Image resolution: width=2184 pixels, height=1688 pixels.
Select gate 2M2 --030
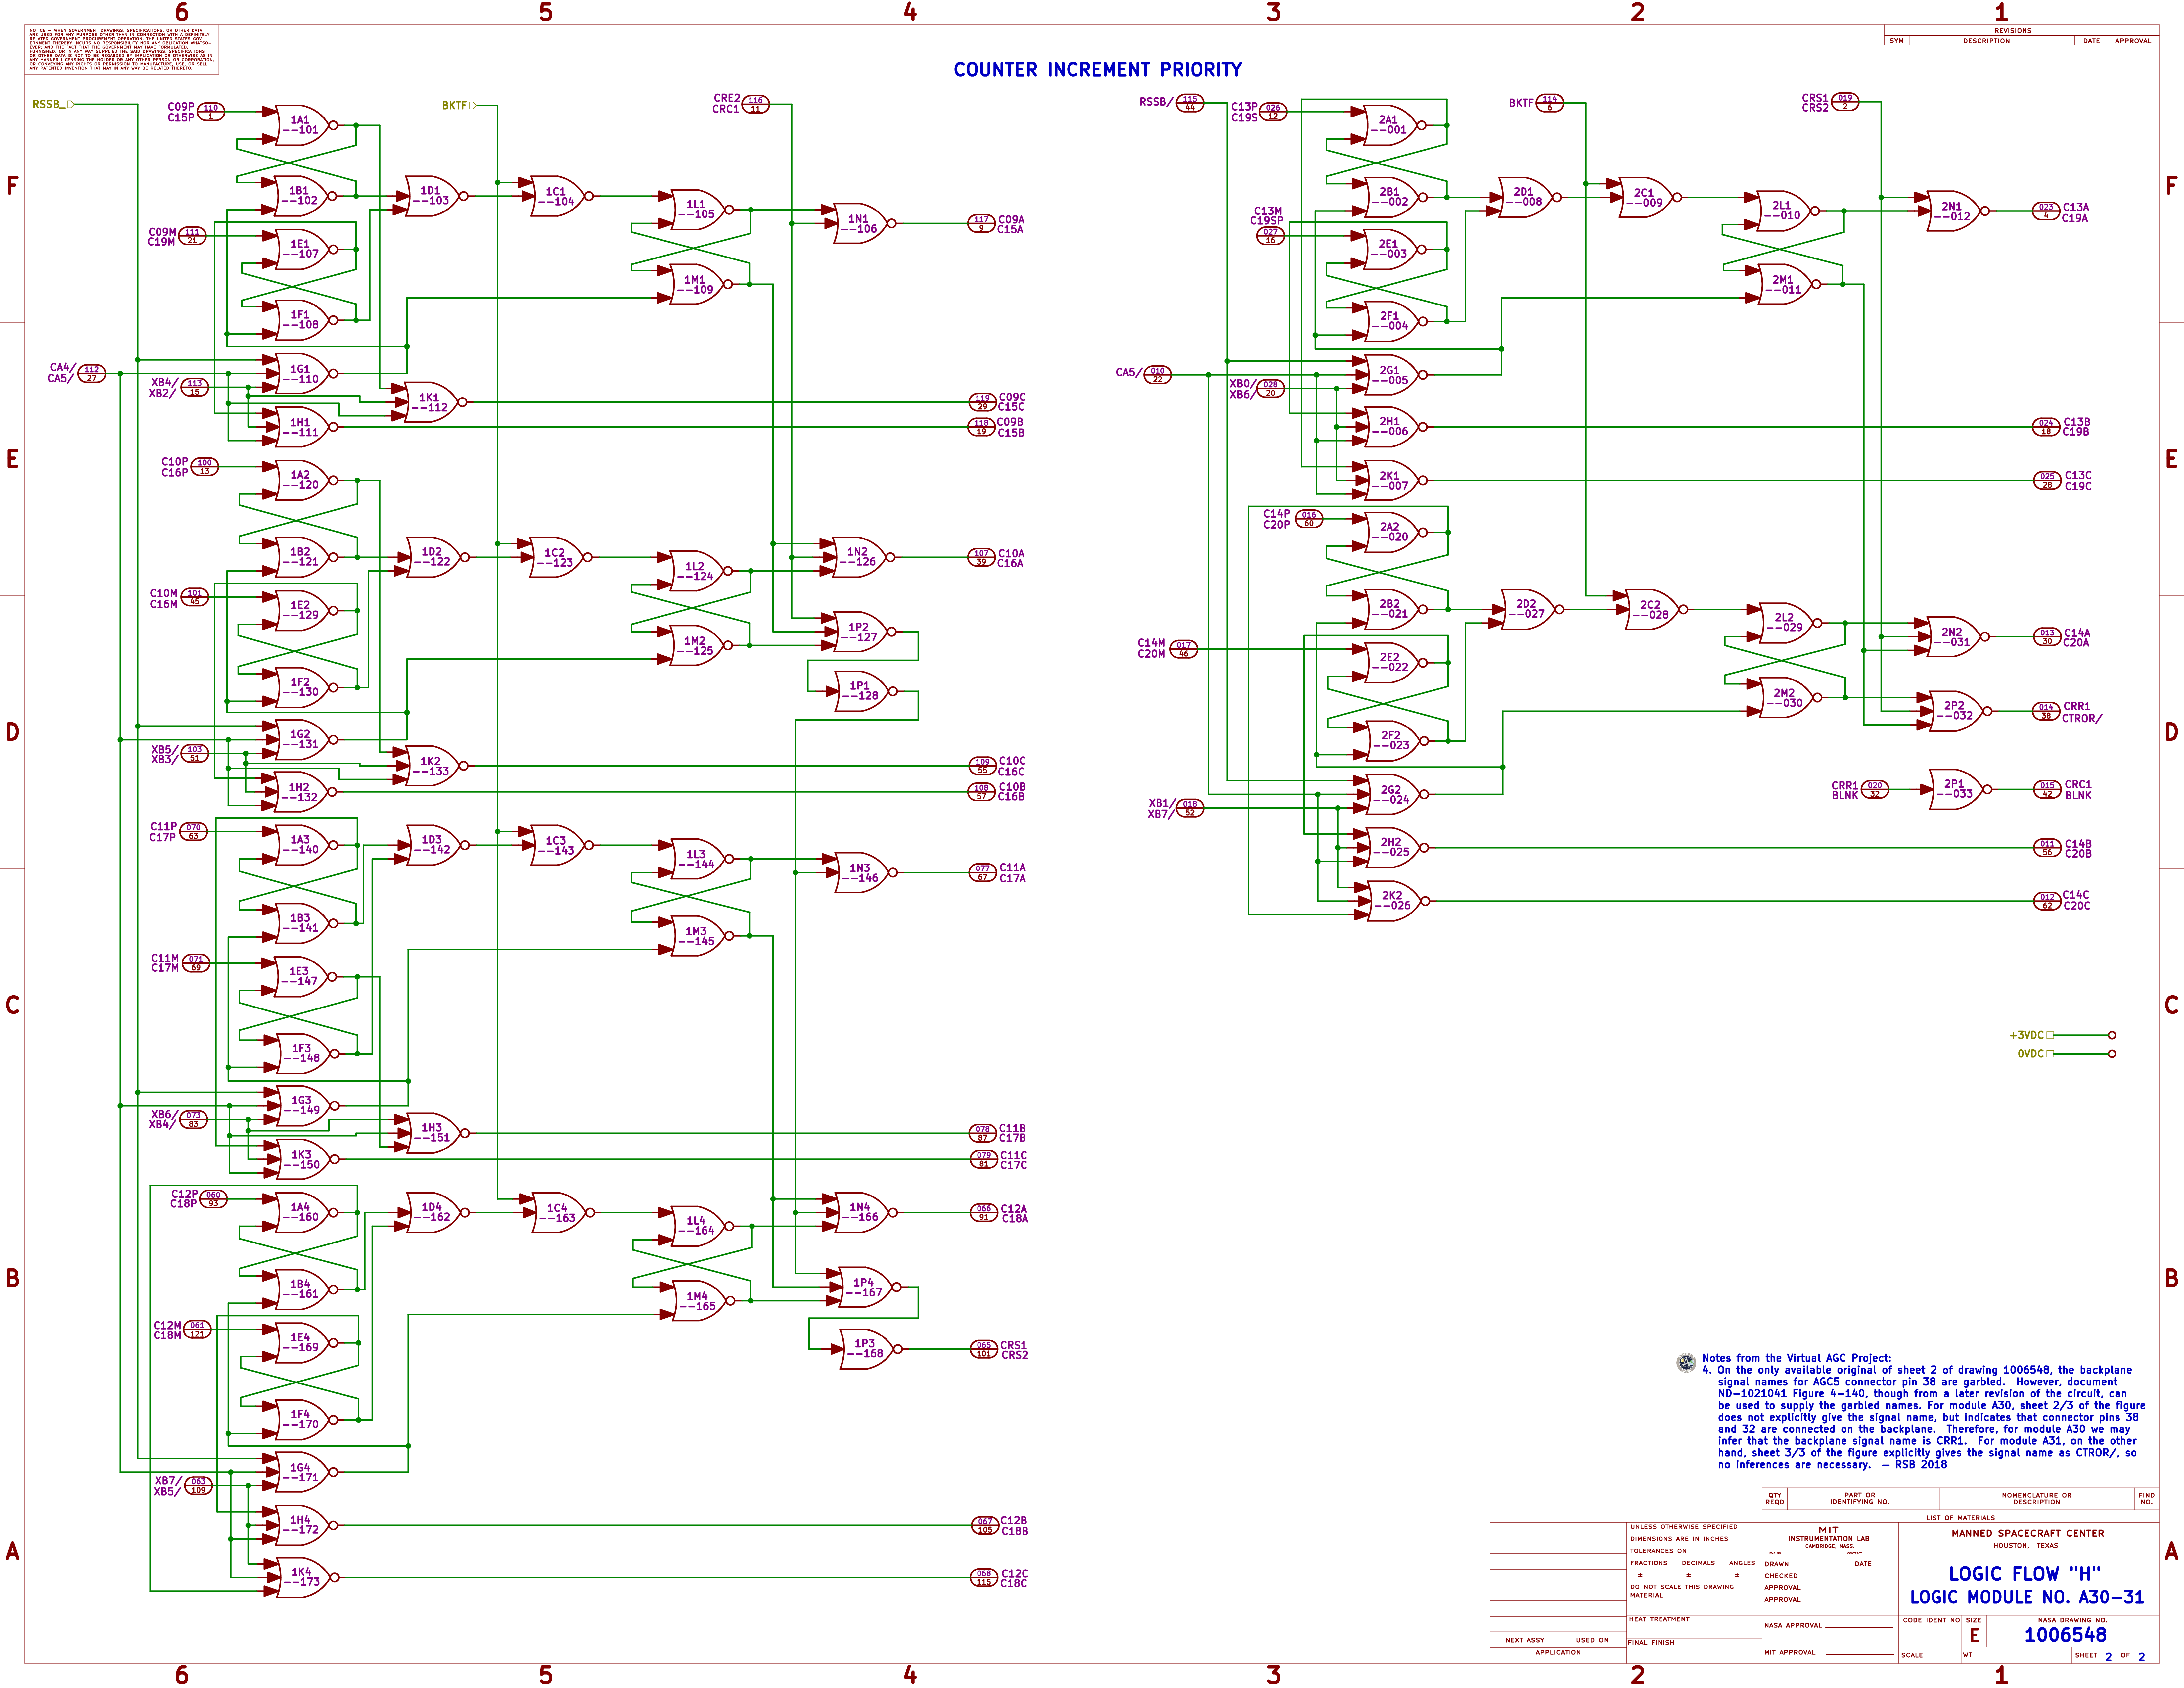1786,698
